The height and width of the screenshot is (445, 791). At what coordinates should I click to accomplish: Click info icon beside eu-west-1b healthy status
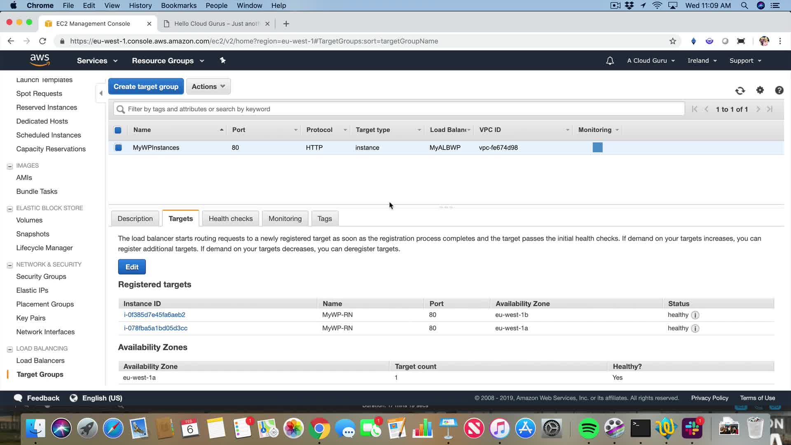tap(695, 315)
